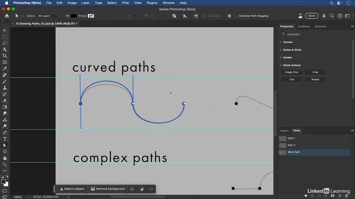This screenshot has width=355, height=199.
Task: Select the Crop tool
Action: coord(4,56)
